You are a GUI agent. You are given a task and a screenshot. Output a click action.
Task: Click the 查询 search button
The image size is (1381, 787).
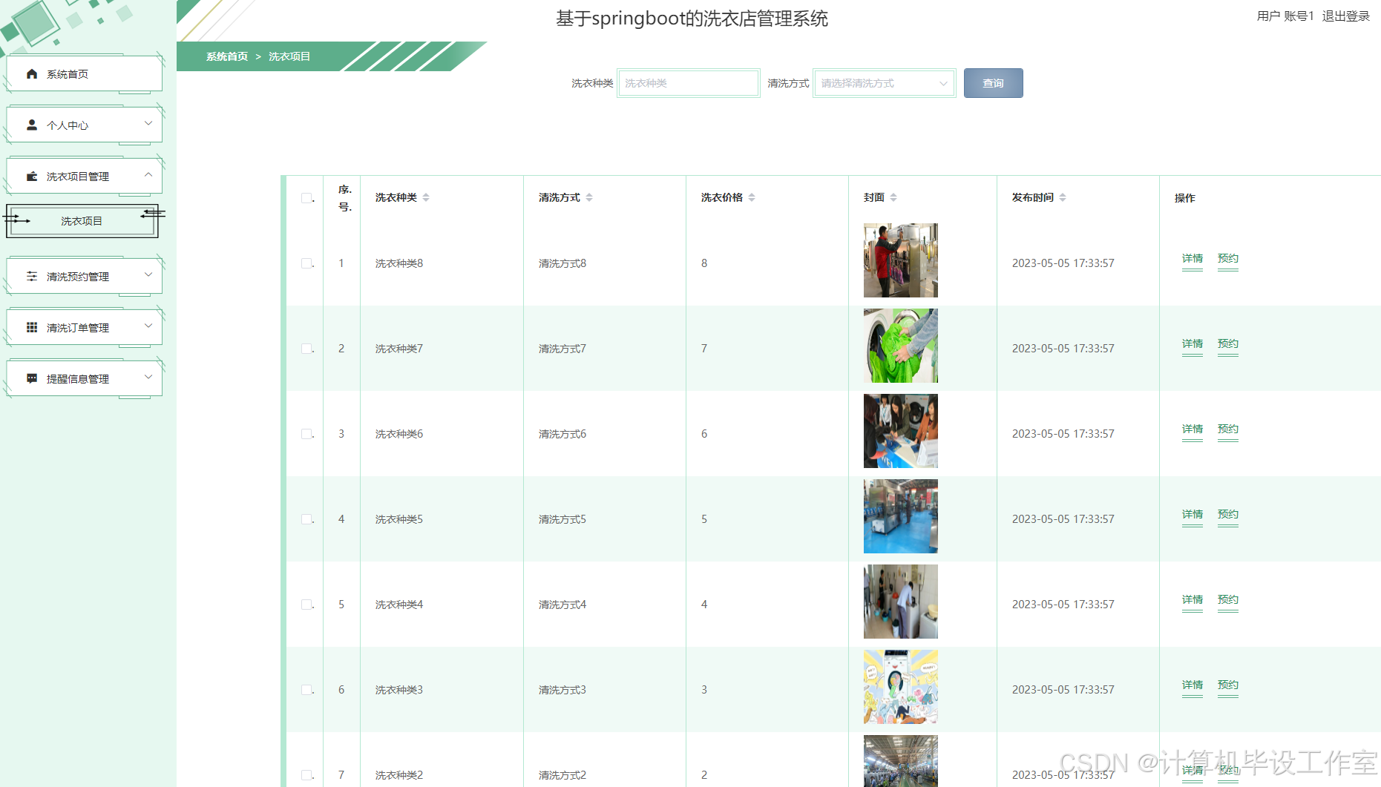coord(993,83)
